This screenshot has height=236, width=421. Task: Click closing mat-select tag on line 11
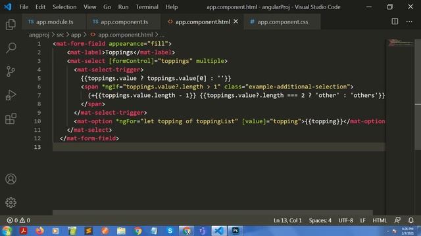tap(89, 130)
